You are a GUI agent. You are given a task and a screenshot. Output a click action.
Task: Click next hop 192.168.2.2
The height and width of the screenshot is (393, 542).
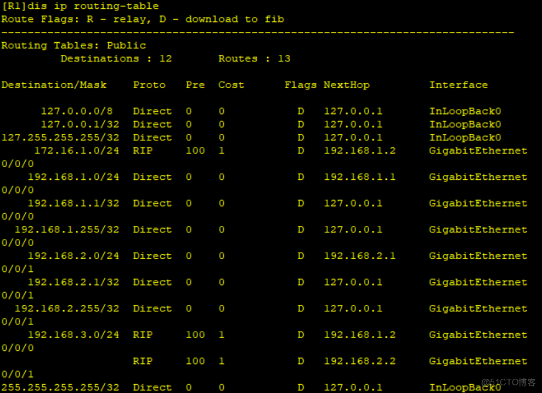[360, 361]
